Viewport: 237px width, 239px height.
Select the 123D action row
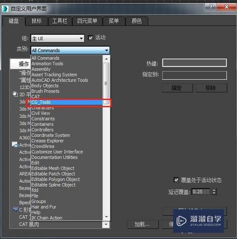coord(25,87)
